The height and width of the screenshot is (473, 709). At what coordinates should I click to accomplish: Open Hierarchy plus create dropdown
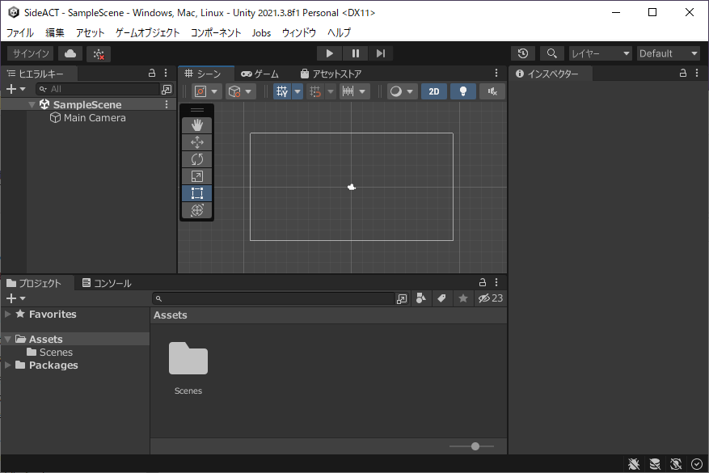tap(16, 89)
